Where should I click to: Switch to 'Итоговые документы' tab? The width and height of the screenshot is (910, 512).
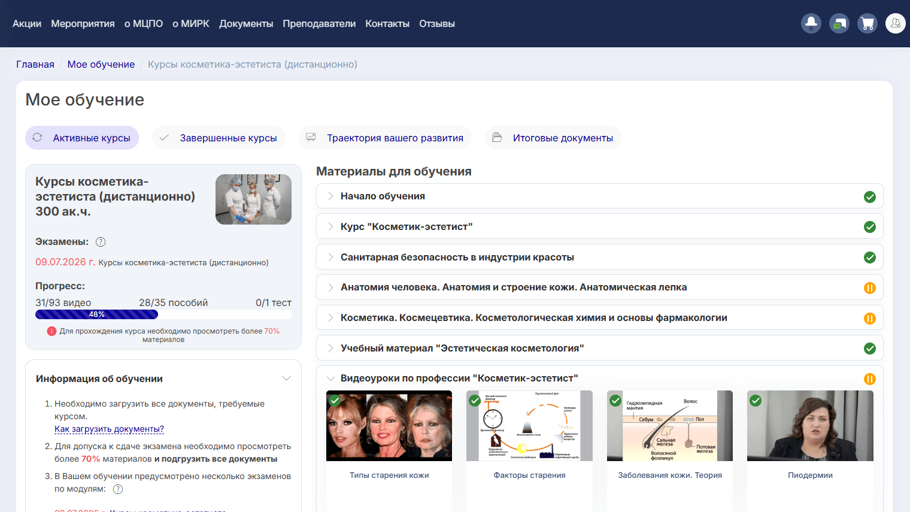553,138
